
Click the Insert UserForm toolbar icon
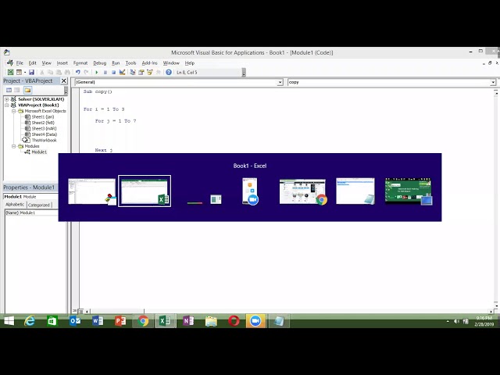click(19, 73)
